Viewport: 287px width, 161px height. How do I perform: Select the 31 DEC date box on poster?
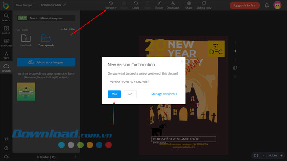pos(216,49)
